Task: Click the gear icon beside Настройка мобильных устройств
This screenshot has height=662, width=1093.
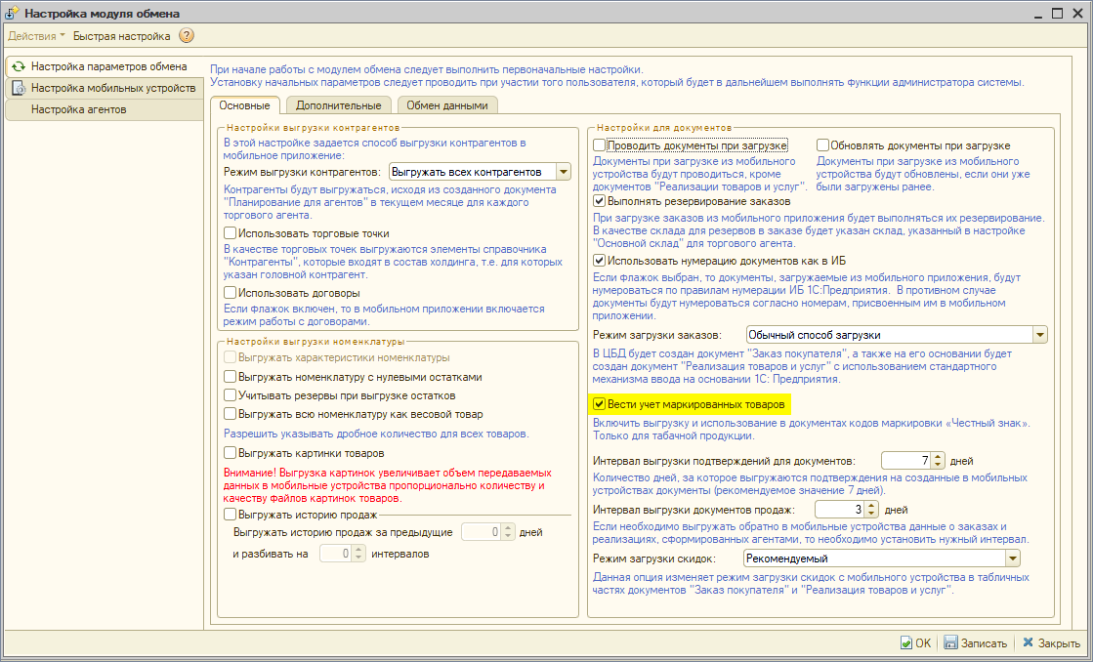Action: 19,89
